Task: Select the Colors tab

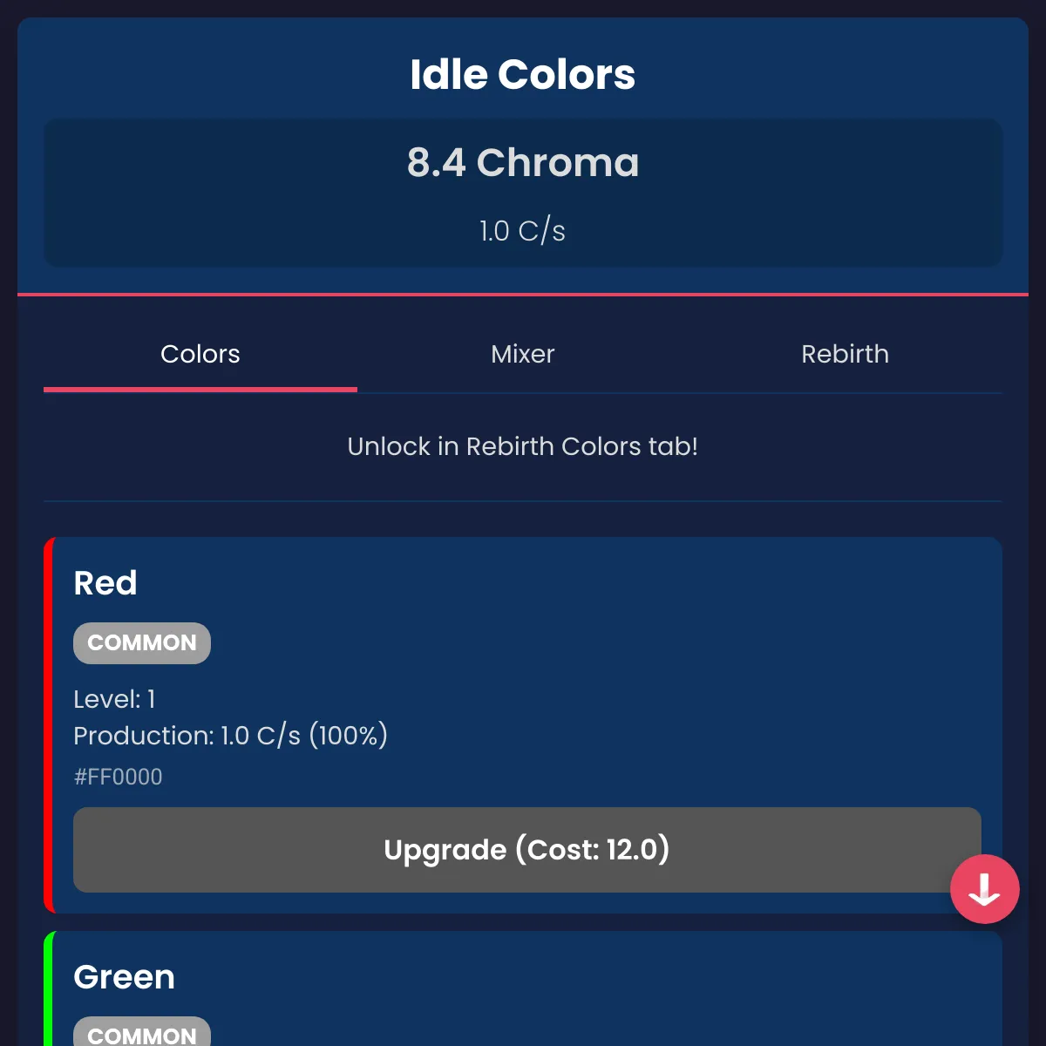Action: click(x=200, y=354)
